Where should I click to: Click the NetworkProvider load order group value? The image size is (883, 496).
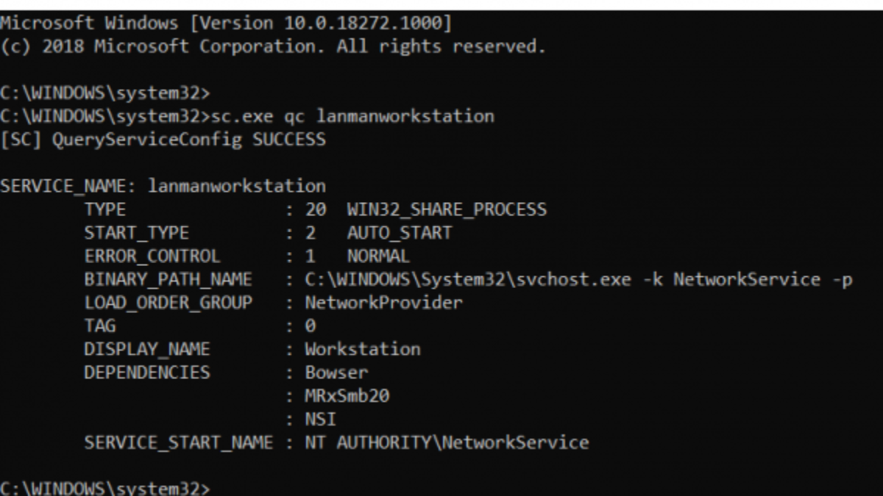pos(384,303)
